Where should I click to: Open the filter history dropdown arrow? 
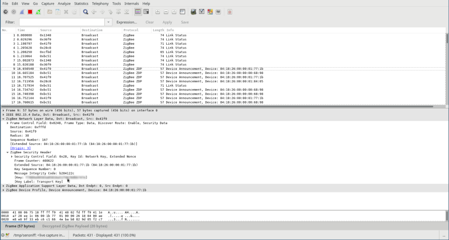point(108,22)
